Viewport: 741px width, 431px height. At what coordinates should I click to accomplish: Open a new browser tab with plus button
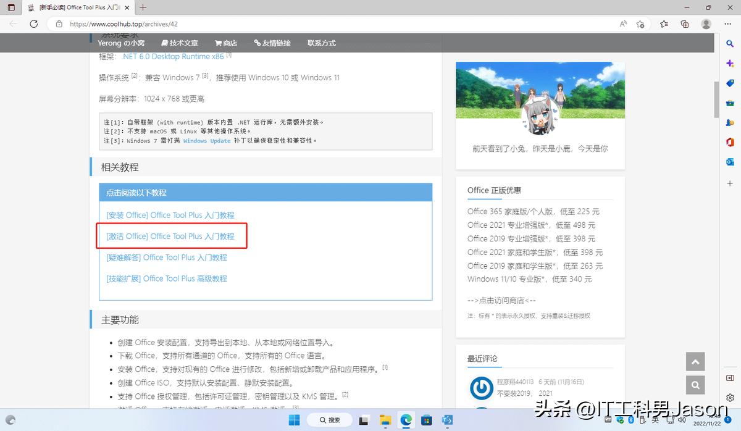[143, 7]
